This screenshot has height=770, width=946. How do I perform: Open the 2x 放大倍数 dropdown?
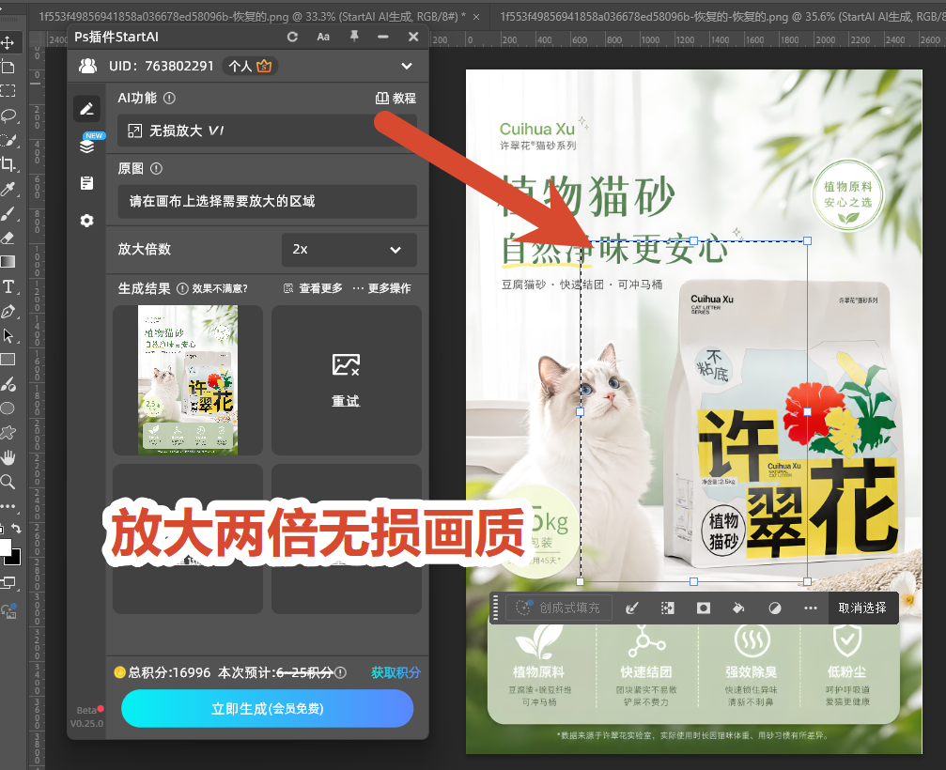tap(349, 250)
